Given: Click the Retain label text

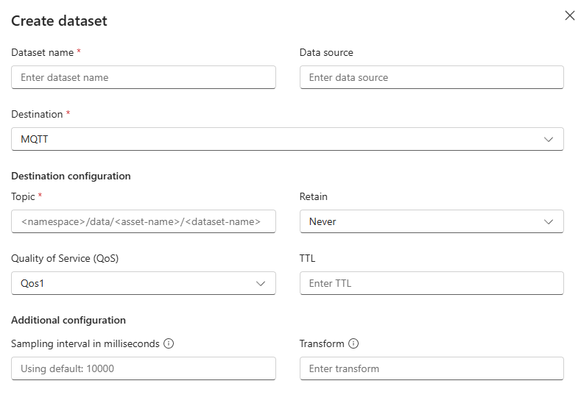Looking at the screenshot, I should pyautogui.click(x=314, y=196).
